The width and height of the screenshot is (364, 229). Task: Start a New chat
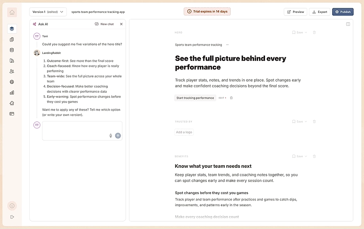(104, 24)
